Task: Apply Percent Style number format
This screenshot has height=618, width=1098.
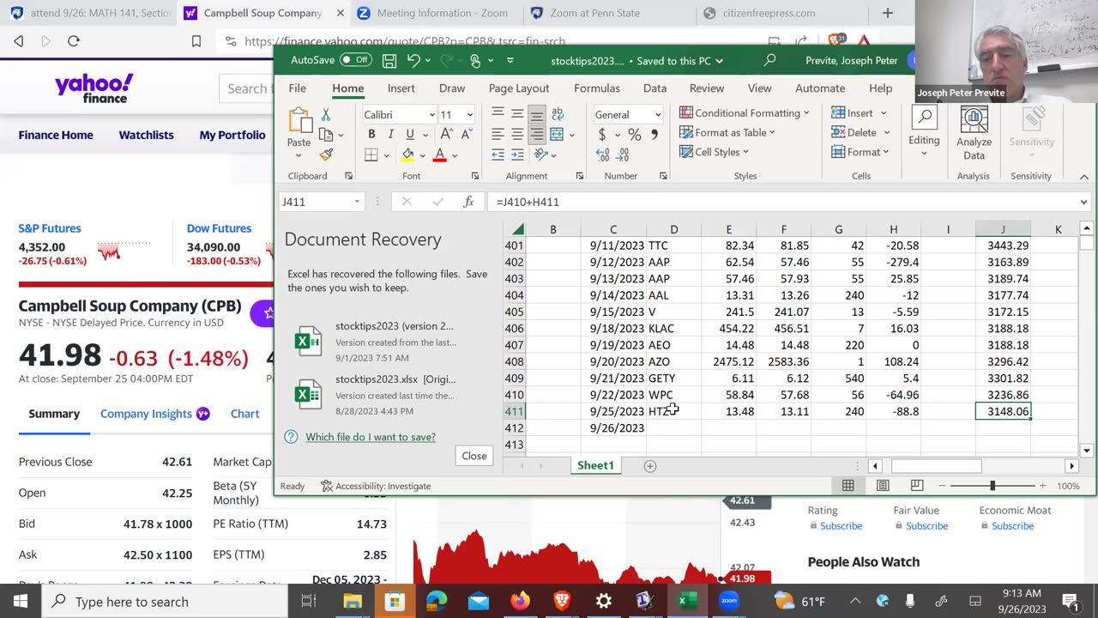Action: tap(634, 135)
